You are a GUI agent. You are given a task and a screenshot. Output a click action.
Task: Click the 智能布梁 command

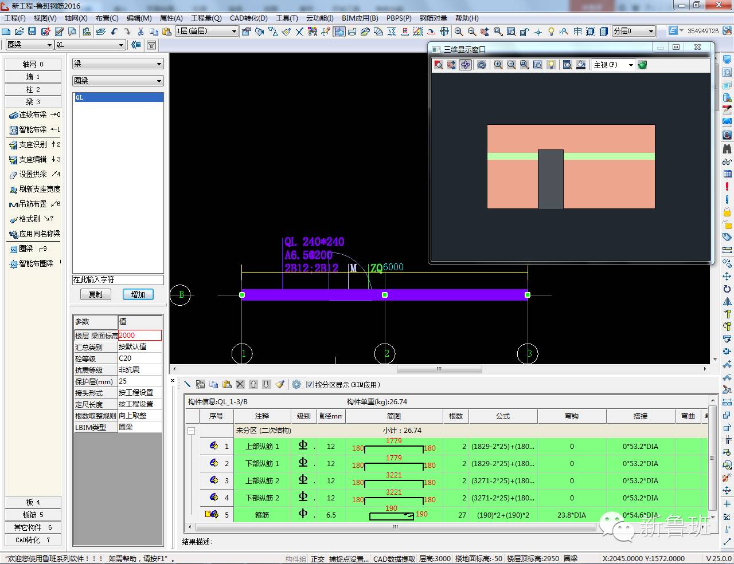(34, 129)
